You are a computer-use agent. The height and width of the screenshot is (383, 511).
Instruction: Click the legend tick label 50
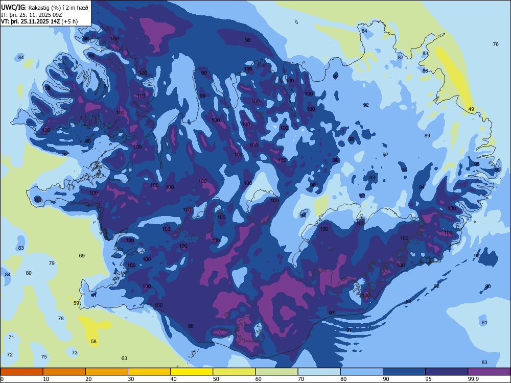pos(216,379)
